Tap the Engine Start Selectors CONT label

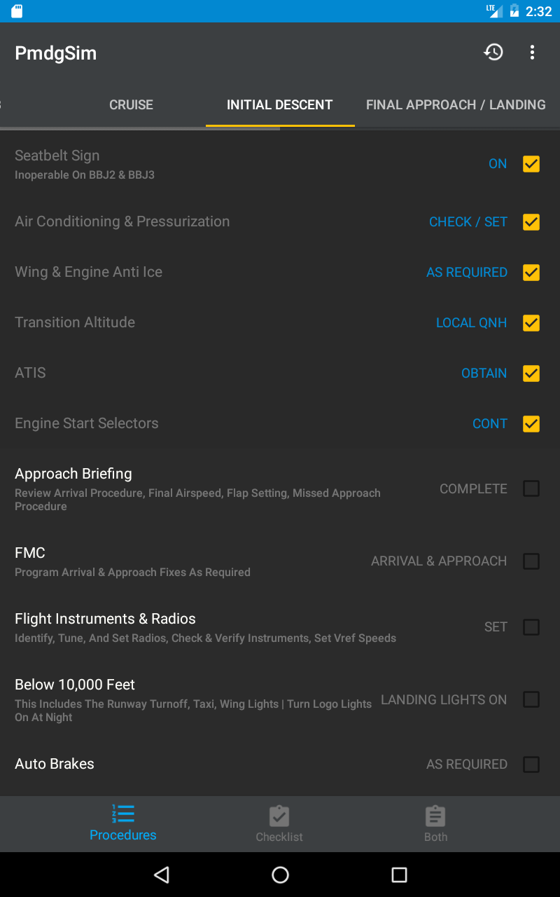(x=489, y=424)
